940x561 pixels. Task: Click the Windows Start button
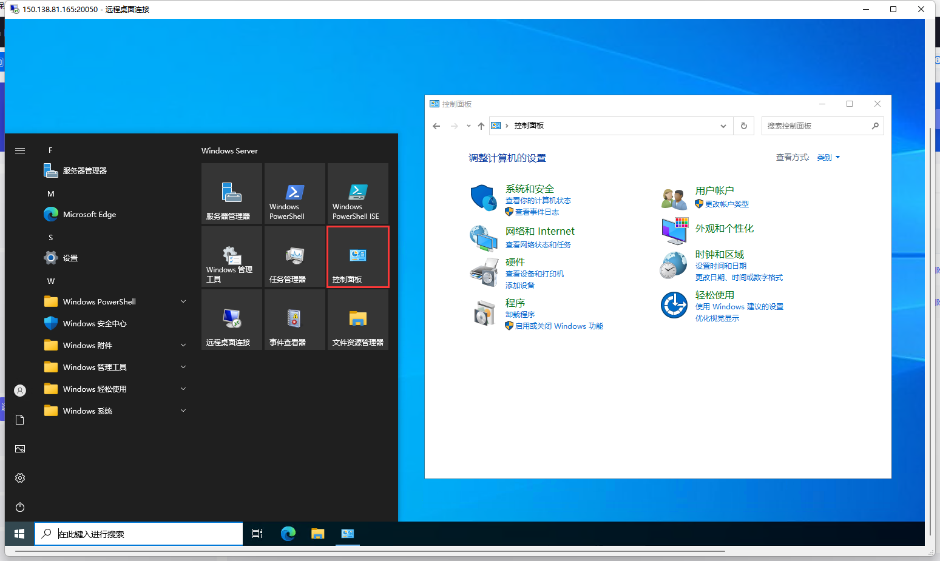[x=19, y=534]
